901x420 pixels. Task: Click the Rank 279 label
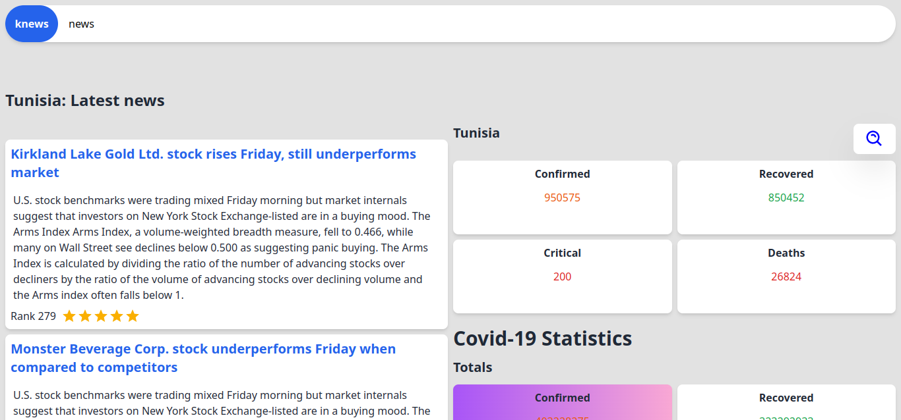tap(33, 317)
